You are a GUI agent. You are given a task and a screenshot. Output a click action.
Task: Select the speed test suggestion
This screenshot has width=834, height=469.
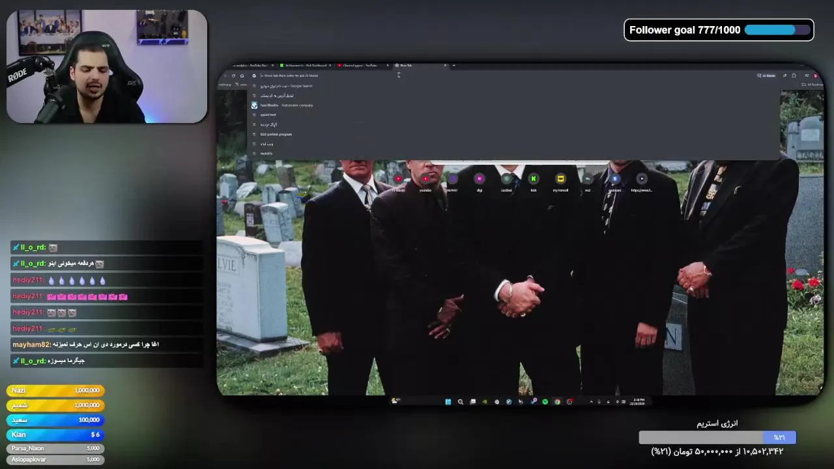[x=515, y=115]
